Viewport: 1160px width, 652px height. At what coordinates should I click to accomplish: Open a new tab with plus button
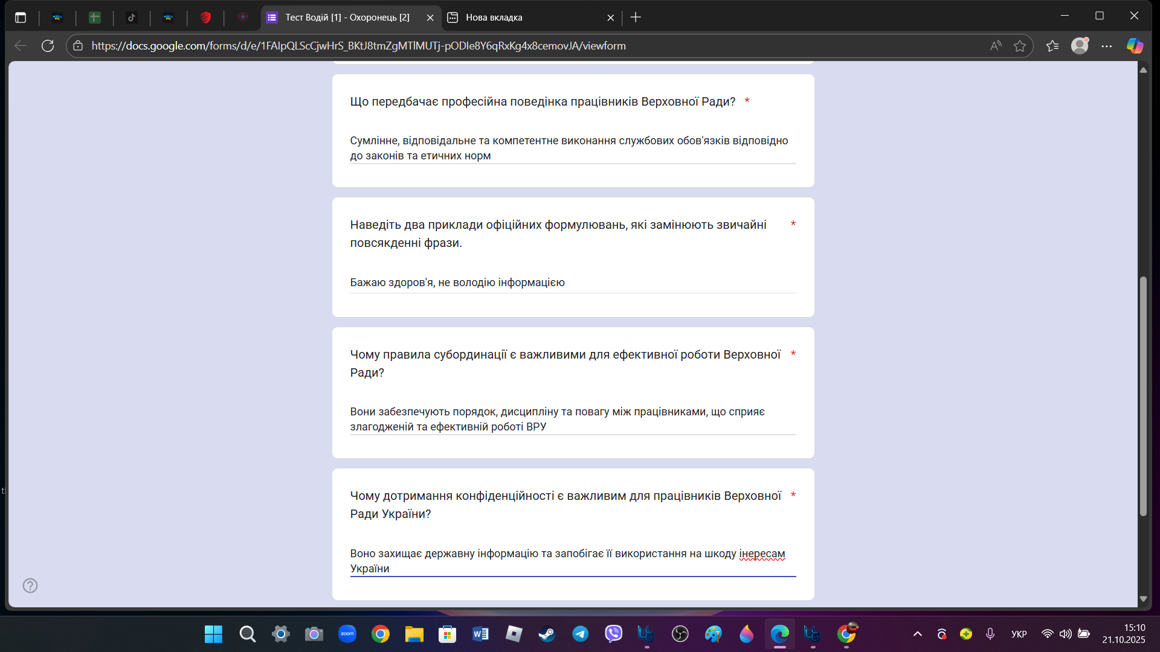click(x=636, y=18)
